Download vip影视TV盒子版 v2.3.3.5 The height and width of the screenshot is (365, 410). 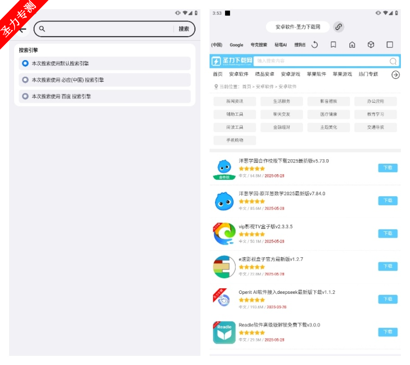(x=388, y=234)
